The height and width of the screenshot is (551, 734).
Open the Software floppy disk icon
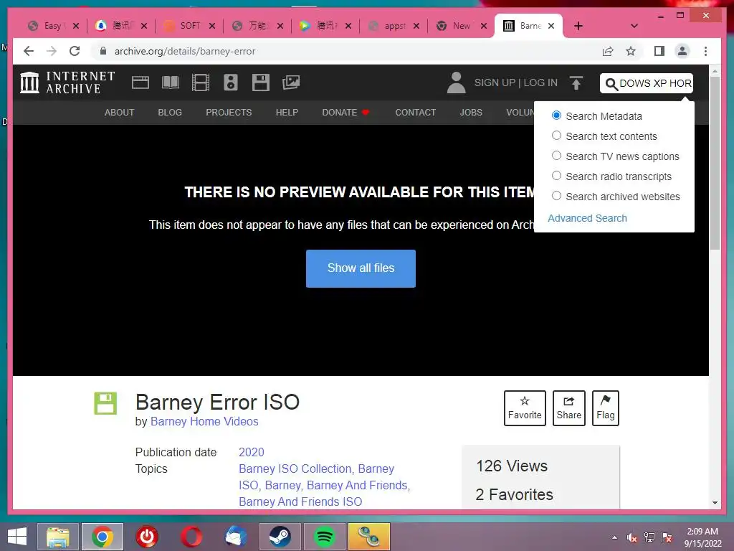point(261,83)
